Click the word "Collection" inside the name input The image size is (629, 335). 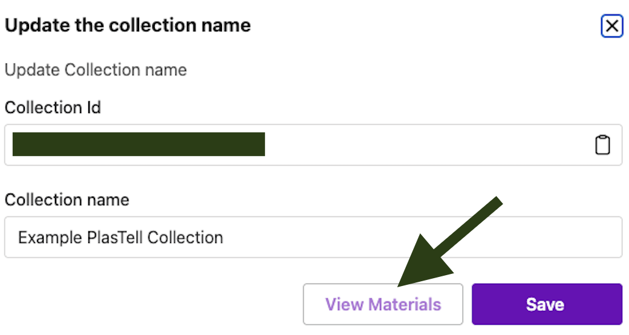point(185,237)
